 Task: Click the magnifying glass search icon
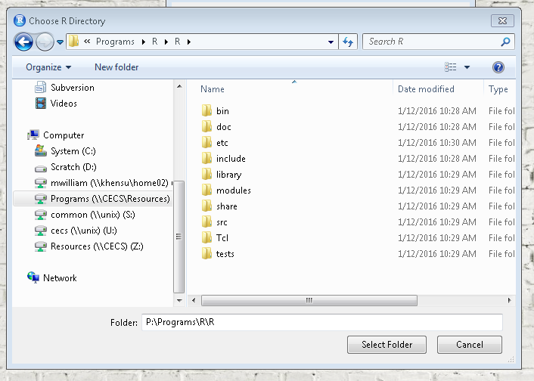click(x=506, y=42)
